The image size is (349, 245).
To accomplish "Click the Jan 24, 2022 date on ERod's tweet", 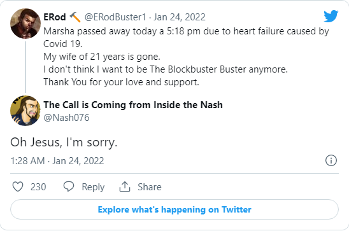I will click(180, 17).
